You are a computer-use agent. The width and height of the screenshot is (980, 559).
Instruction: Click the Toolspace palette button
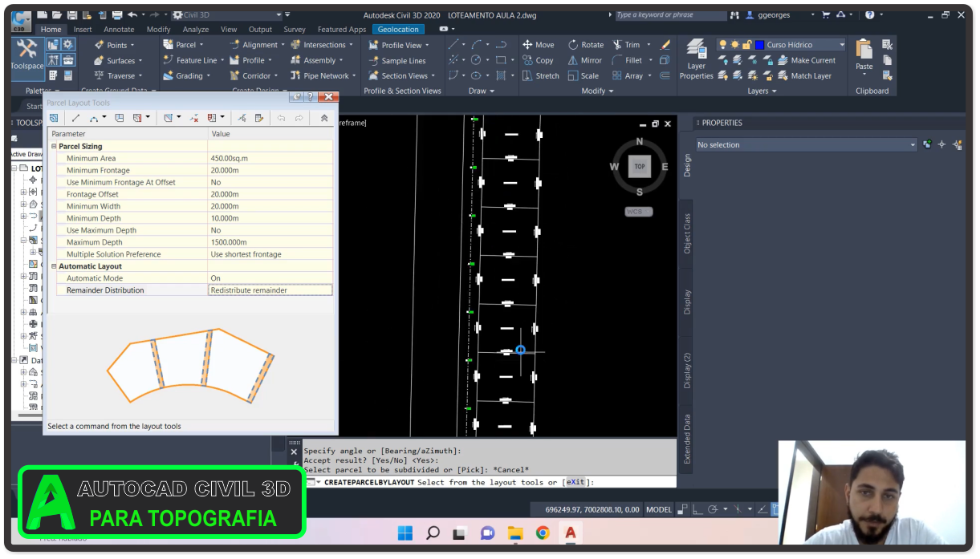click(x=26, y=55)
